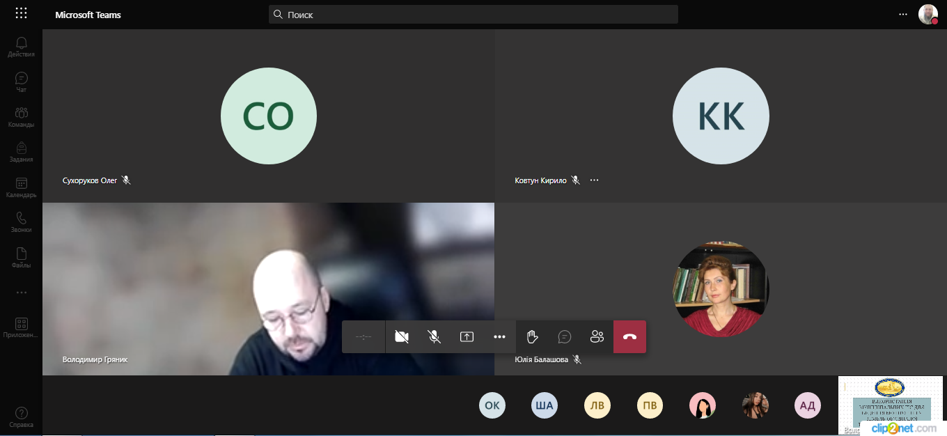Expand more actions in call toolbar
This screenshot has height=436, width=947.
(499, 336)
